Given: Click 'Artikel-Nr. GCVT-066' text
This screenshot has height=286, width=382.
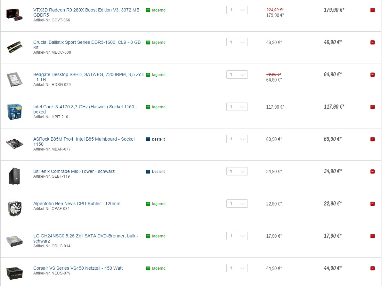Looking at the screenshot, I should [52, 20].
